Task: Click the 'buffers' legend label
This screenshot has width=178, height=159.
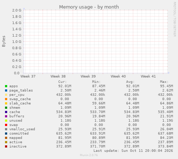Action: 17,116
